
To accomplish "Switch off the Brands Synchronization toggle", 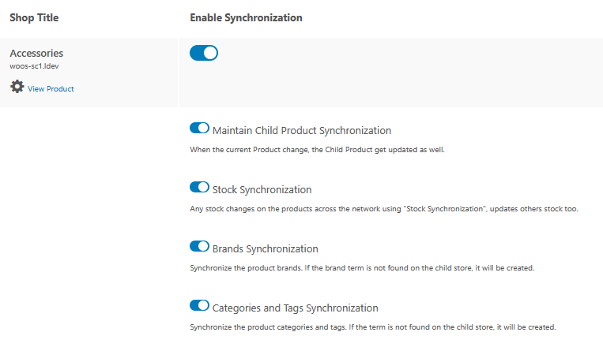I will (x=199, y=247).
